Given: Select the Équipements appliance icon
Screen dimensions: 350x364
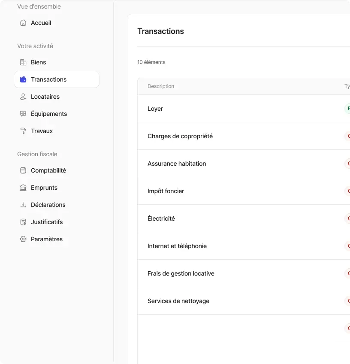Looking at the screenshot, I should click(23, 114).
